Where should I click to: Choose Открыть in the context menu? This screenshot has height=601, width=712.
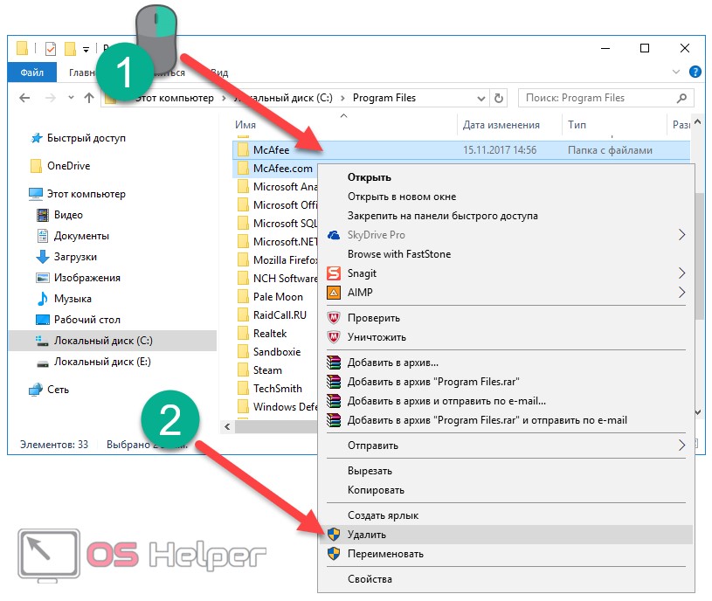(x=506, y=177)
